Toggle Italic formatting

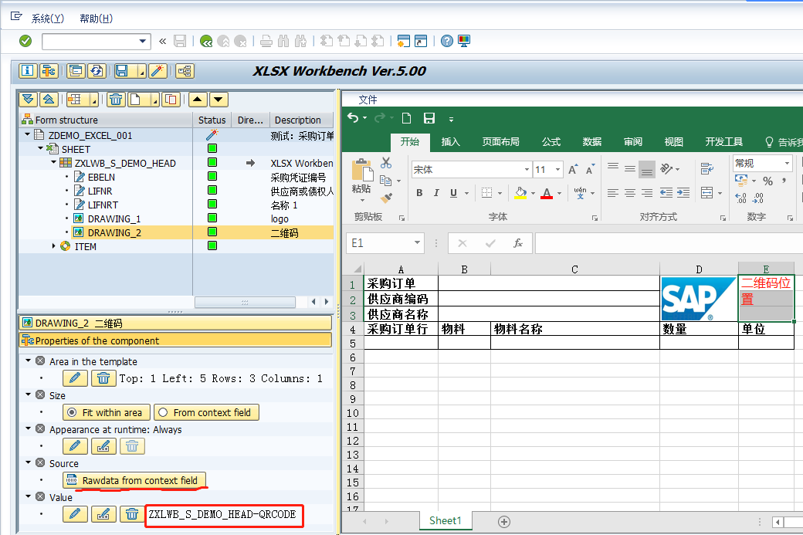[x=436, y=193]
